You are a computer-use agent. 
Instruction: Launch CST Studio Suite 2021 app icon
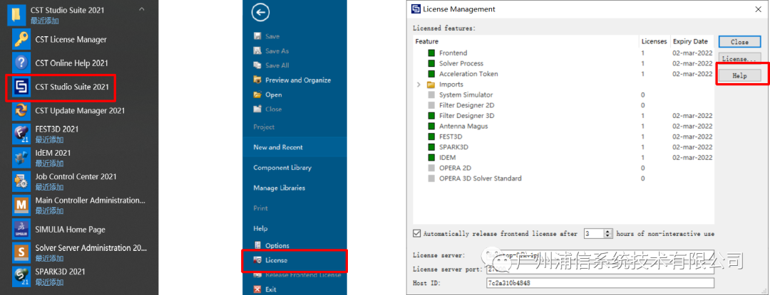tap(21, 87)
